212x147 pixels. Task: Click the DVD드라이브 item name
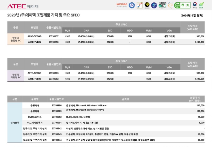[x=35, y=117]
